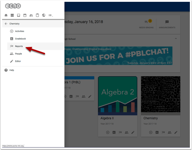The width and height of the screenshot is (192, 150).
Task: Click the Help link in sidebar
Action: tap(12, 70)
